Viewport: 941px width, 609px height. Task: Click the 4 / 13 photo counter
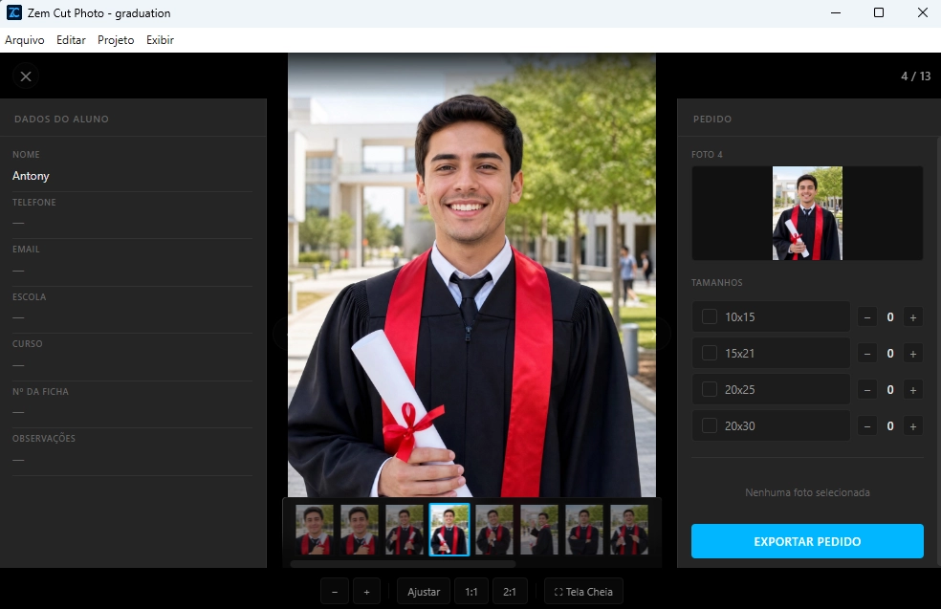(916, 76)
